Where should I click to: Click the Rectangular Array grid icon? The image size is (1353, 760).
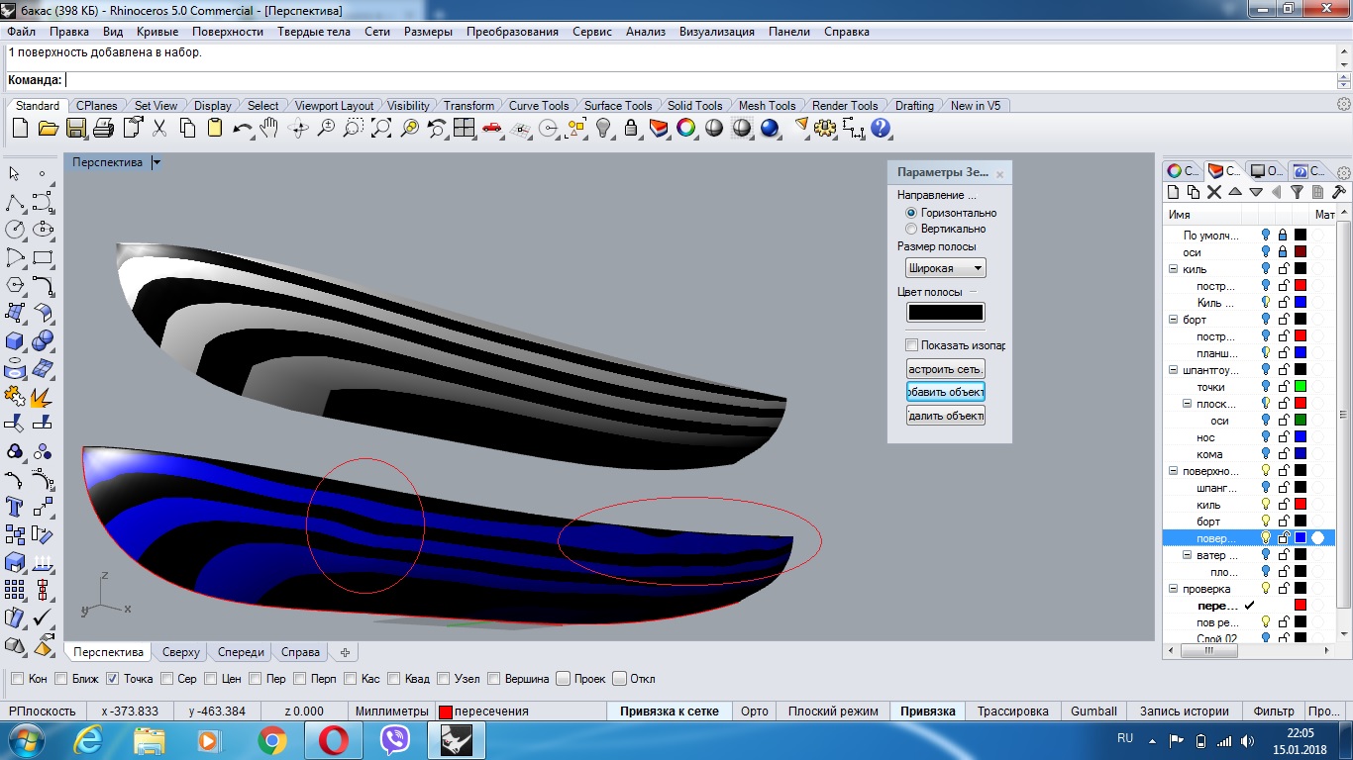(15, 591)
